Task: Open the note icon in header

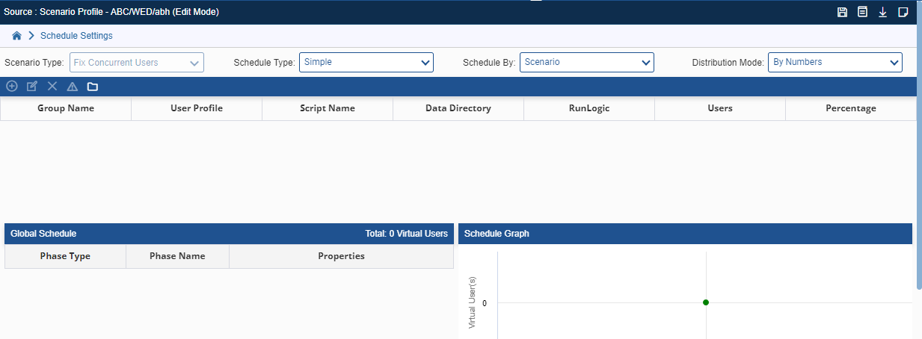Action: [903, 12]
